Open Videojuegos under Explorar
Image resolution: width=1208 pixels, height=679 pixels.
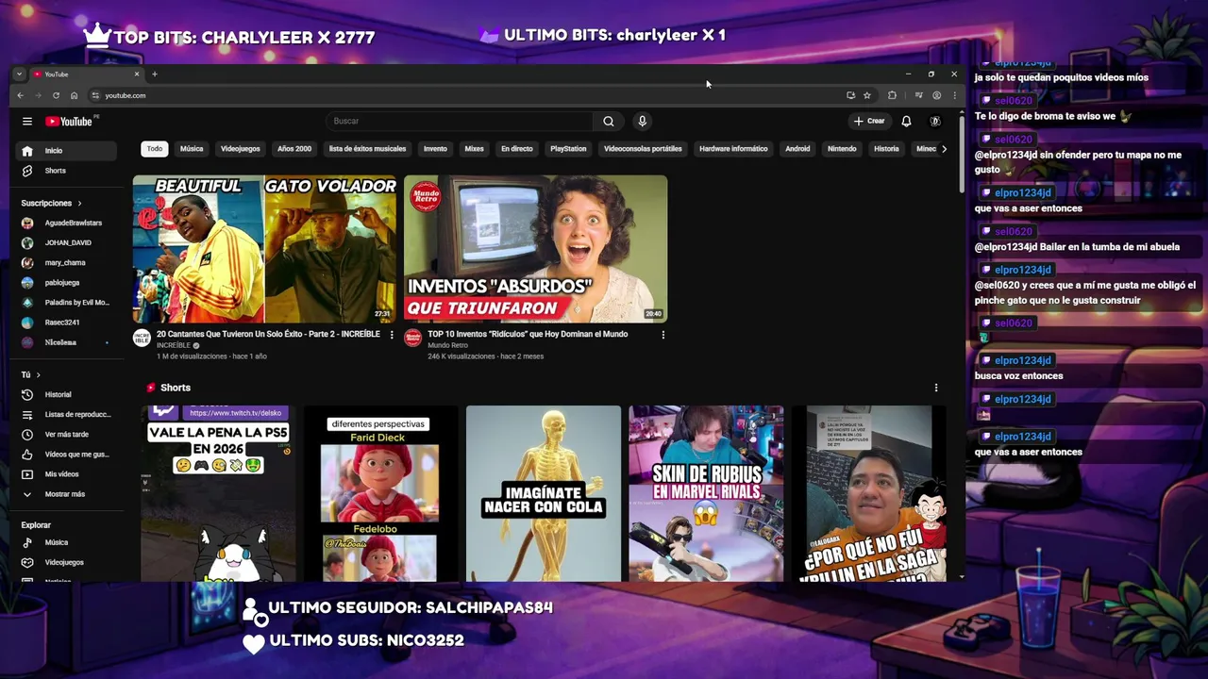(66, 562)
